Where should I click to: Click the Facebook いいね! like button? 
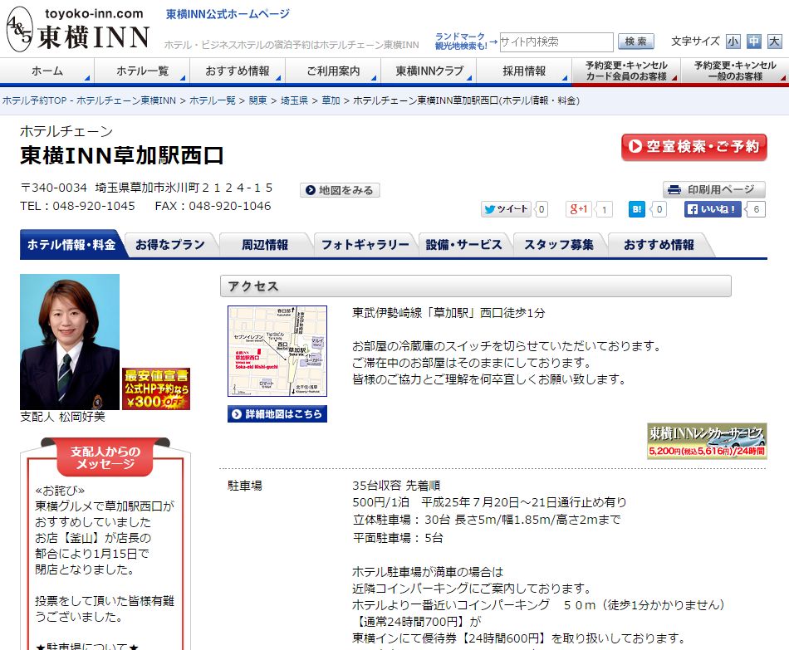713,209
